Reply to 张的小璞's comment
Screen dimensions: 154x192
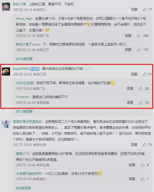point(134,10)
